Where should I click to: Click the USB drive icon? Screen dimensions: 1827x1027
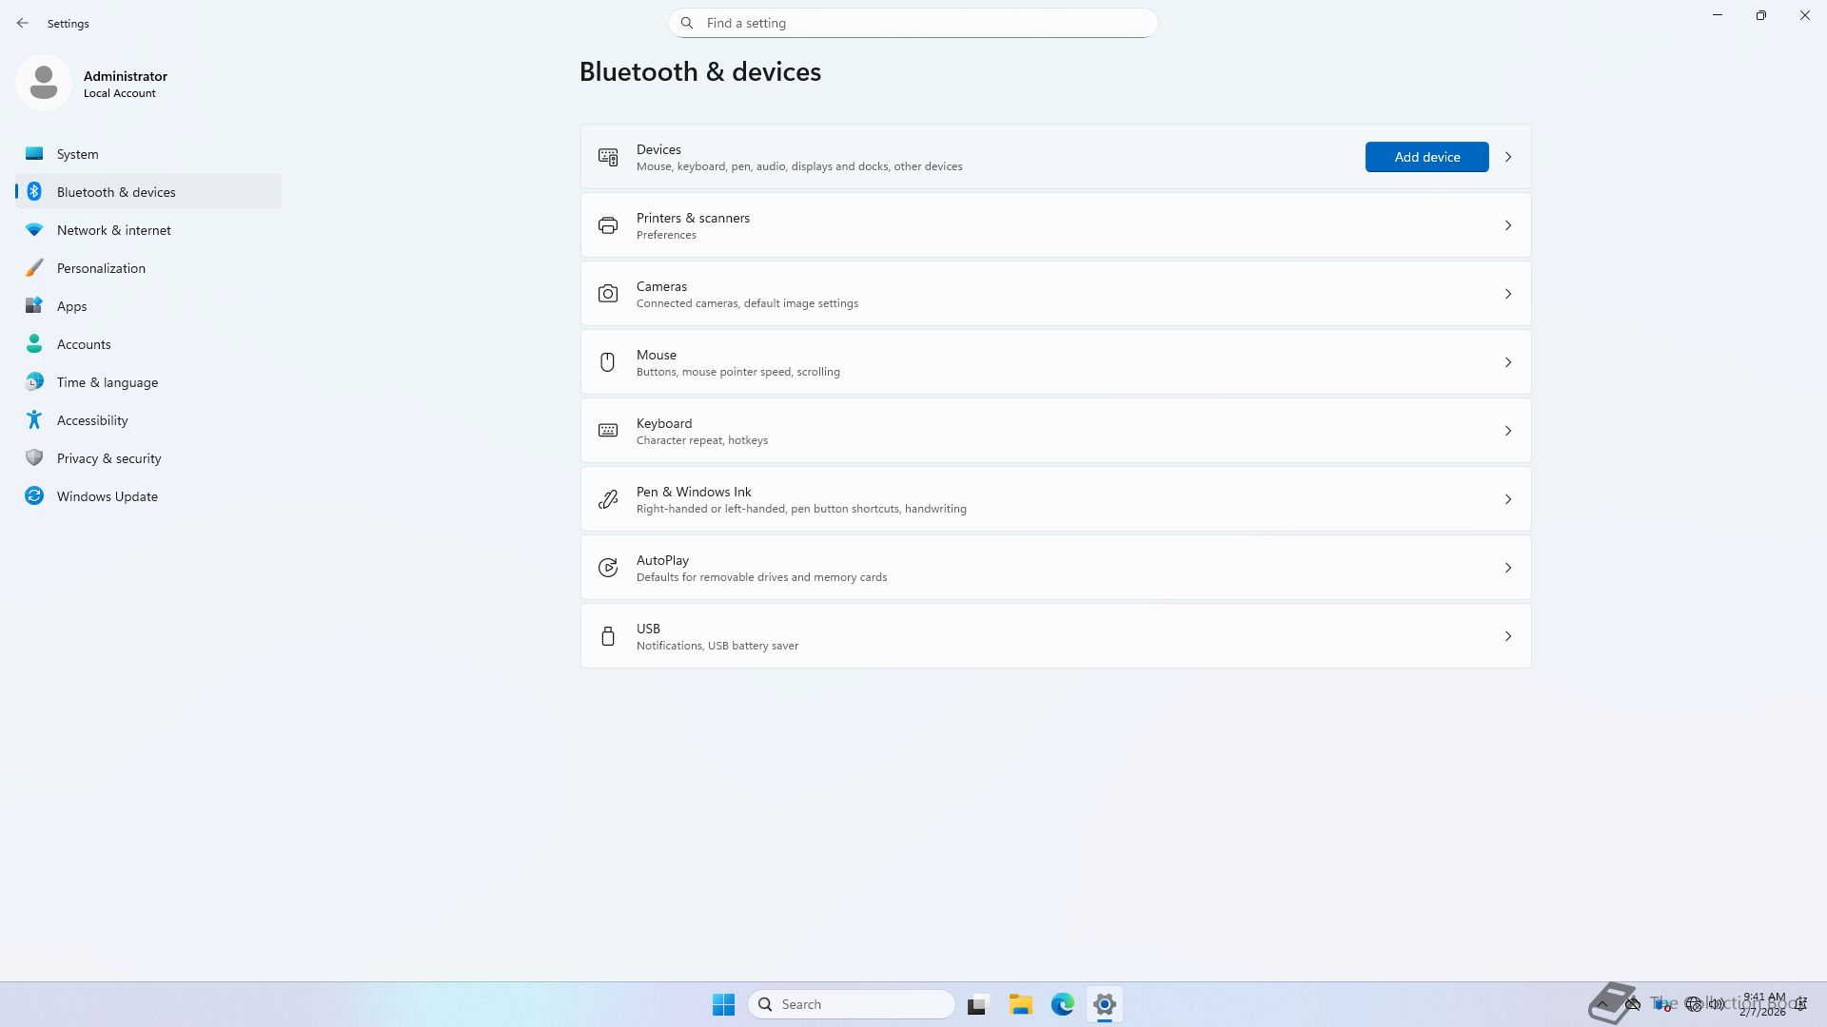click(607, 636)
